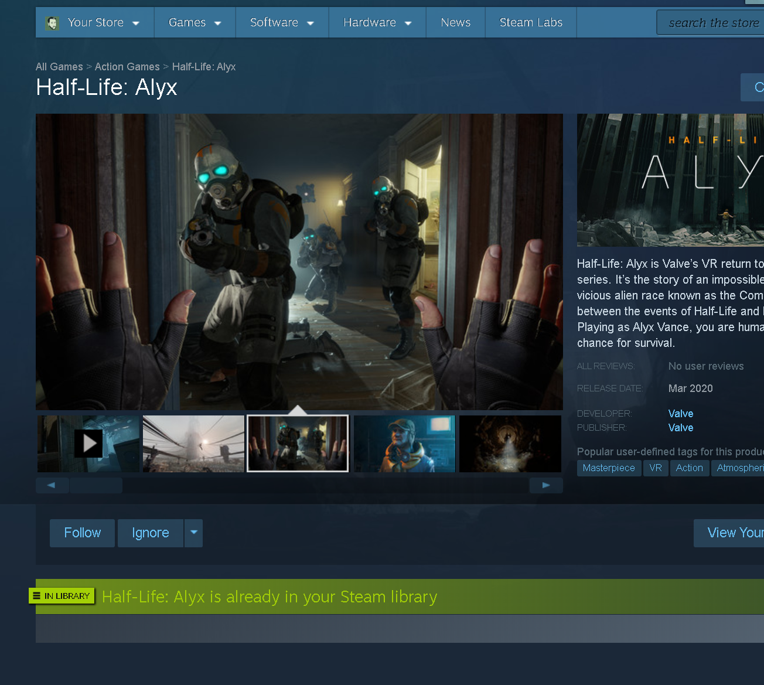This screenshot has height=685, width=764.
Task: Click the user avatar icon beside Your Store
Action: coord(52,23)
